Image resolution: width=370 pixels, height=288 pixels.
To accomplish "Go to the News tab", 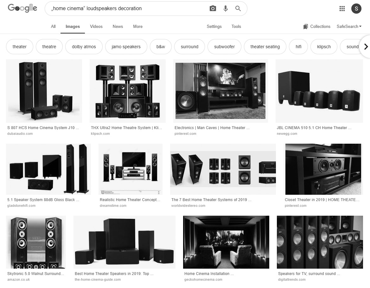I will point(118,26).
